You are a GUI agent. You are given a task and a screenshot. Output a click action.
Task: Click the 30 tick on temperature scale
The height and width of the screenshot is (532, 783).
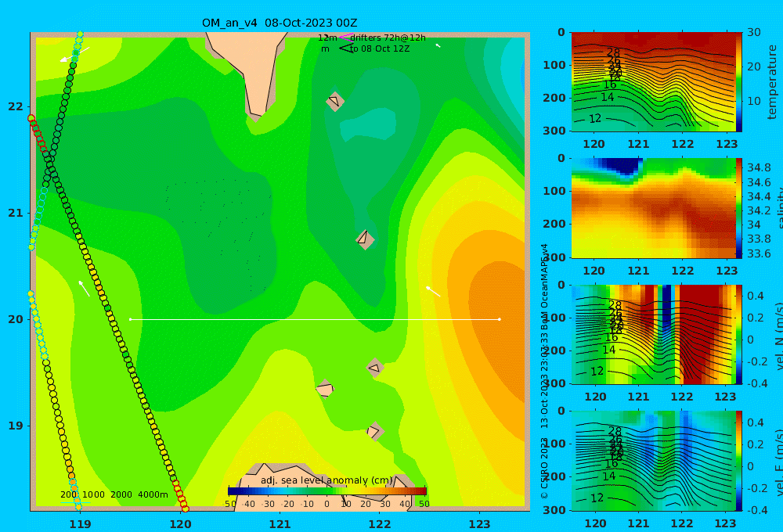(754, 32)
